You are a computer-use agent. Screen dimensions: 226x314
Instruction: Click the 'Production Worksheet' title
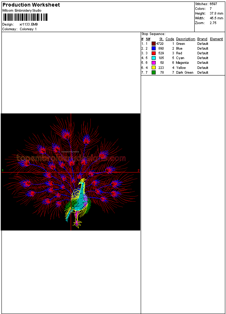(31, 5)
